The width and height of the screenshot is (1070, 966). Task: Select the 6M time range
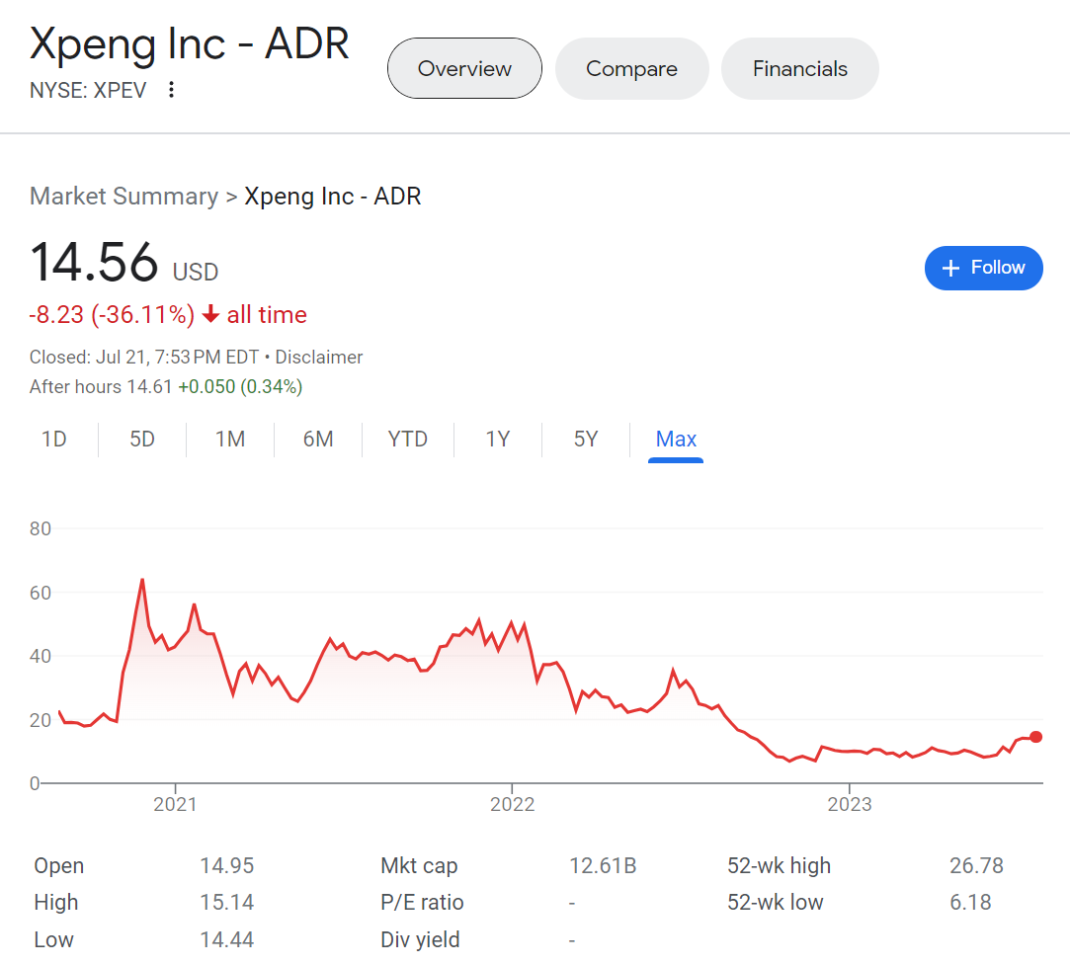[x=318, y=439]
